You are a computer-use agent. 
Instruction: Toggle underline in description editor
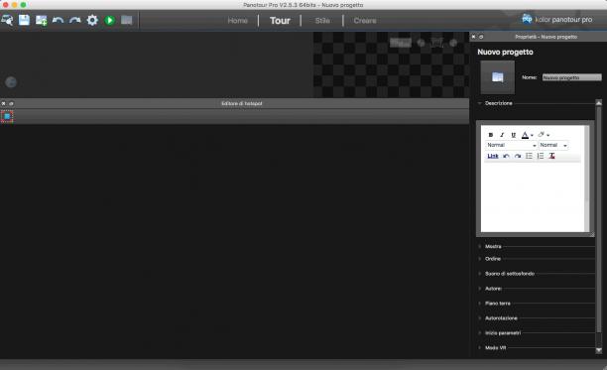tap(514, 135)
